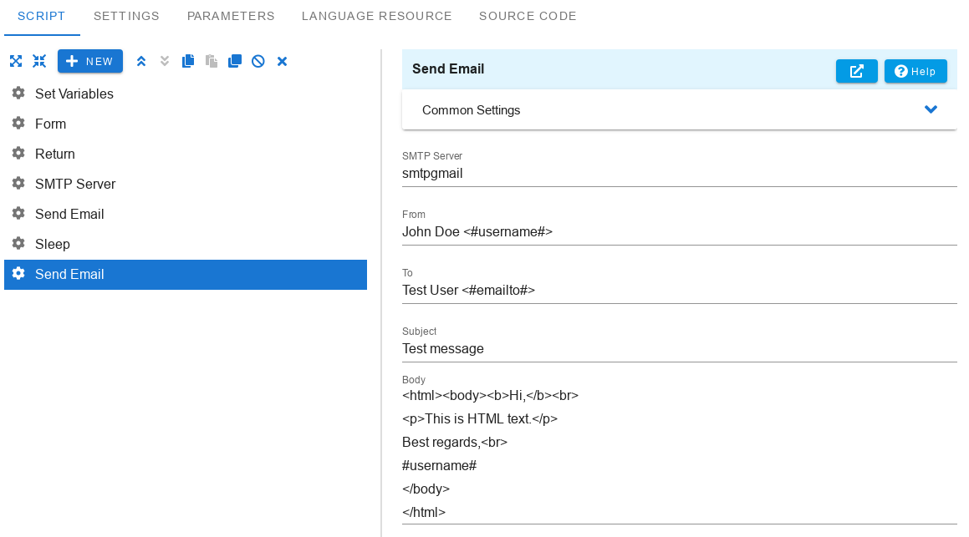Click gear icon of Set Variables
The image size is (969, 537).
click(18, 94)
